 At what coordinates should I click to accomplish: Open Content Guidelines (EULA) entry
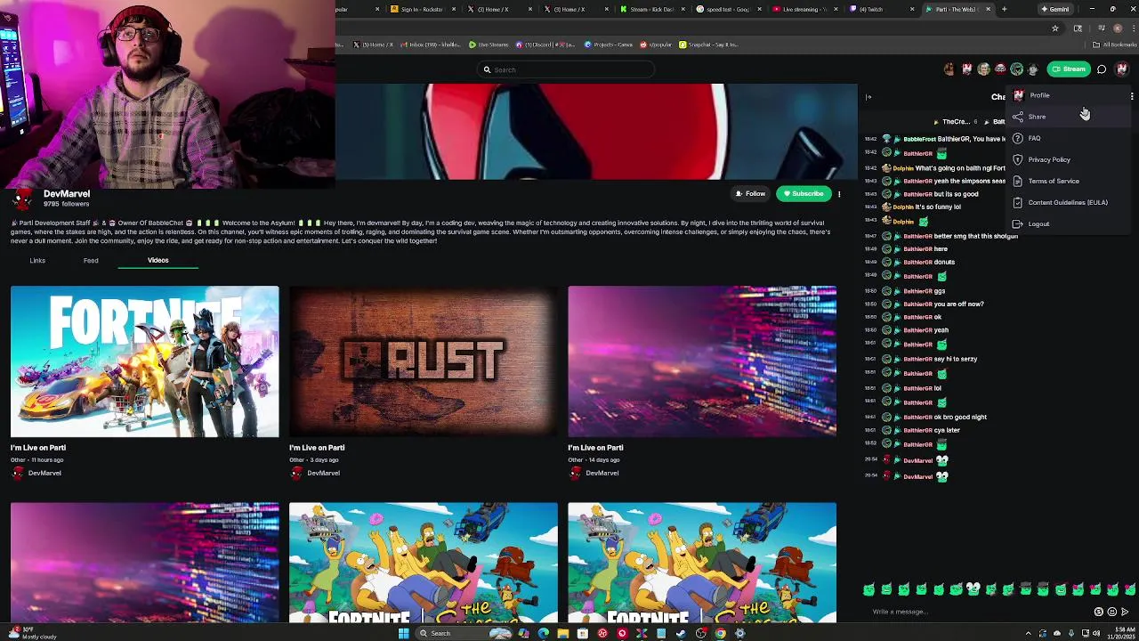(x=1068, y=202)
